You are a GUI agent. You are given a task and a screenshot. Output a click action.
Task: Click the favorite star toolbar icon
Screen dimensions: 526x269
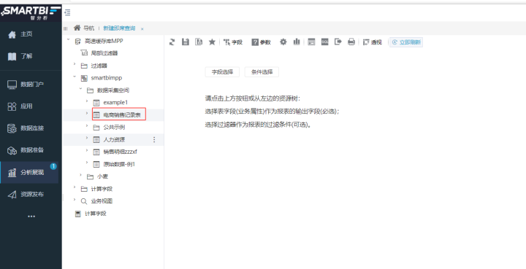click(212, 42)
